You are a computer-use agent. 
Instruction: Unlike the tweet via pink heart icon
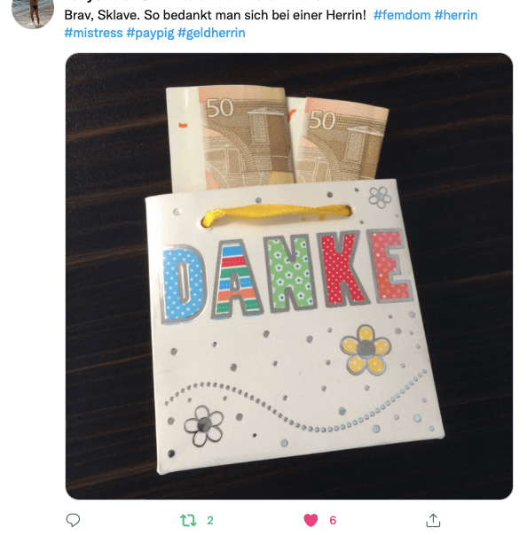point(311,520)
